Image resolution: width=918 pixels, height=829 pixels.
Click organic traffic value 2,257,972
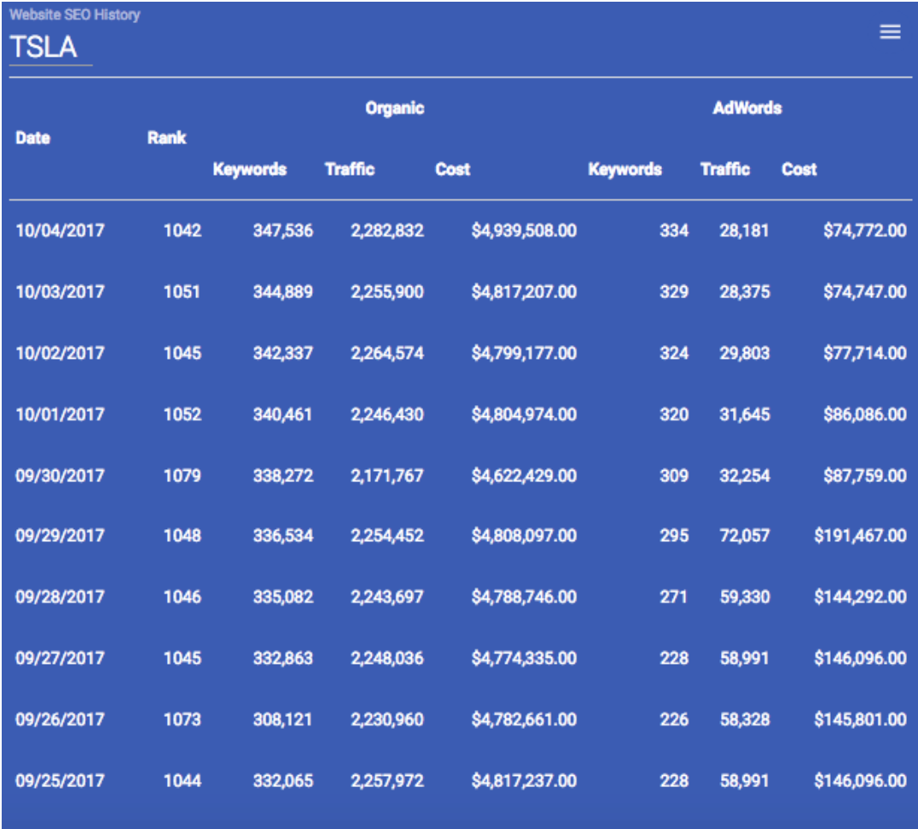(388, 781)
